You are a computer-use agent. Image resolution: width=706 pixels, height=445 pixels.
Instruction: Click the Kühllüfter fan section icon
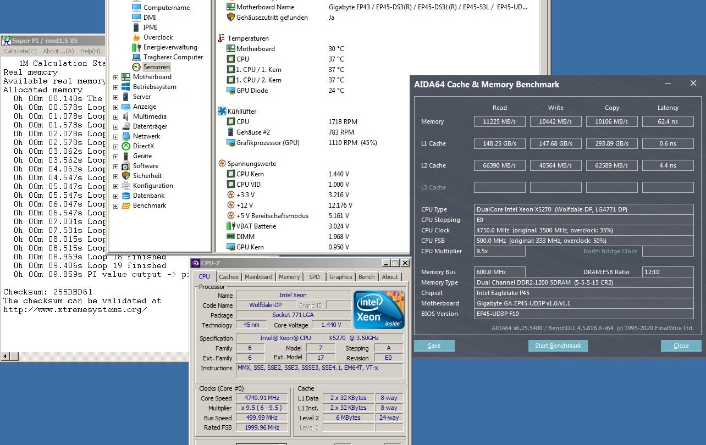[x=222, y=111]
